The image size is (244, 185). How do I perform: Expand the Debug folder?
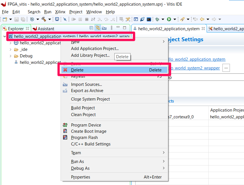[x=10, y=56]
